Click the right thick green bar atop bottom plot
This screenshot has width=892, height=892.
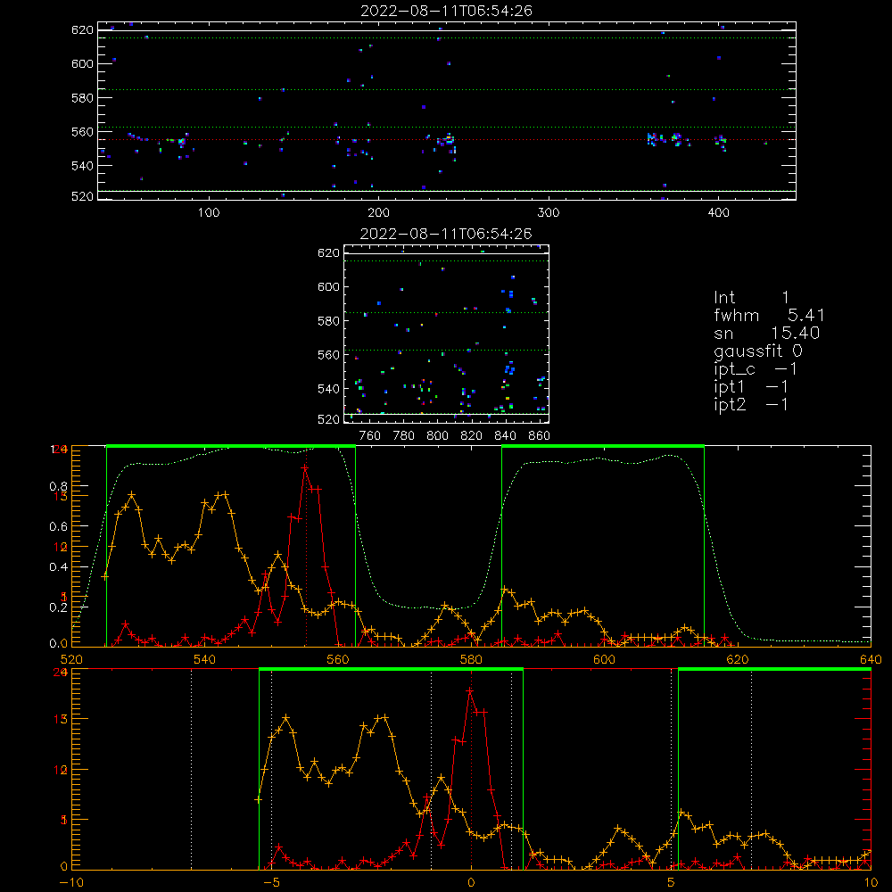click(x=775, y=669)
